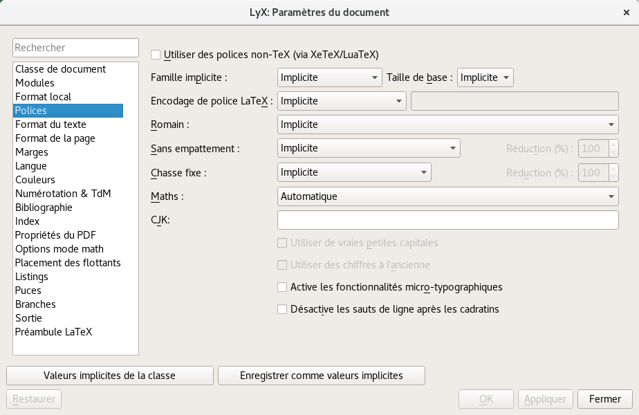Image resolution: width=639 pixels, height=415 pixels.
Task: Open the Famille implicite dropdown
Action: pos(329,77)
